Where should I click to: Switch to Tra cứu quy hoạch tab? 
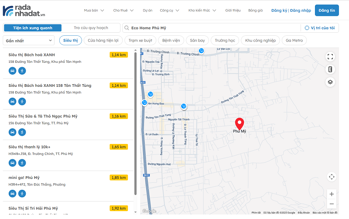(91, 28)
